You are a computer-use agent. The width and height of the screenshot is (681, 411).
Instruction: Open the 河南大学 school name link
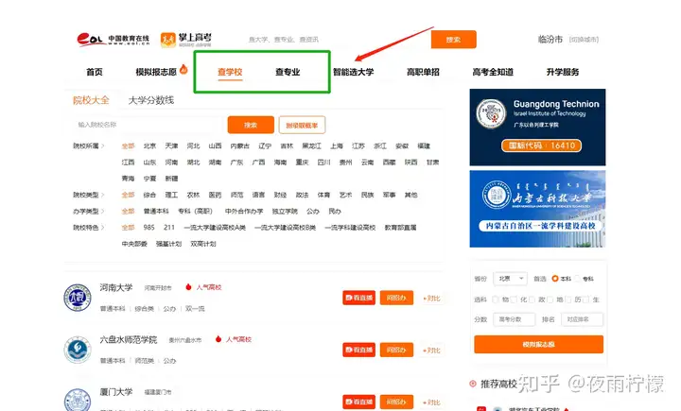(116, 287)
